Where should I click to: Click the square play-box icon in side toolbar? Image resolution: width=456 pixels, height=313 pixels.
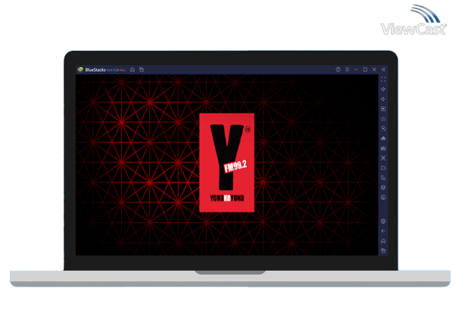pos(383,109)
